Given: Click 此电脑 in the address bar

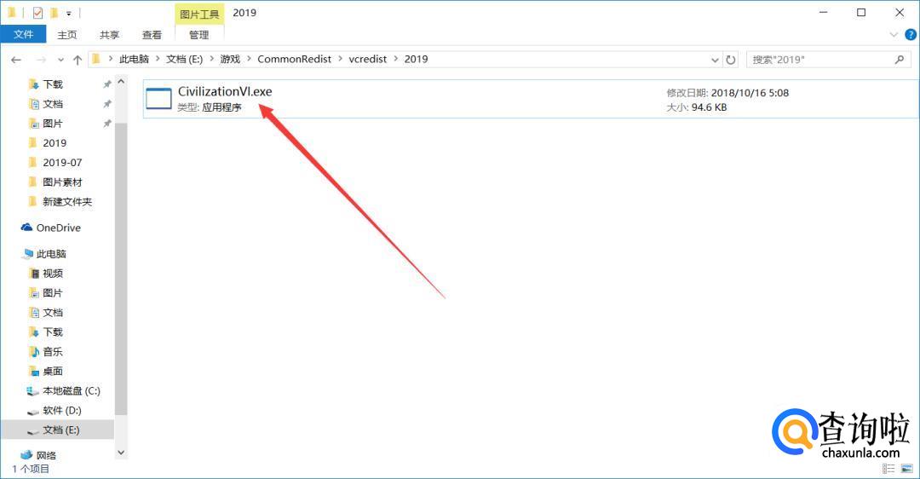Looking at the screenshot, I should [x=134, y=60].
